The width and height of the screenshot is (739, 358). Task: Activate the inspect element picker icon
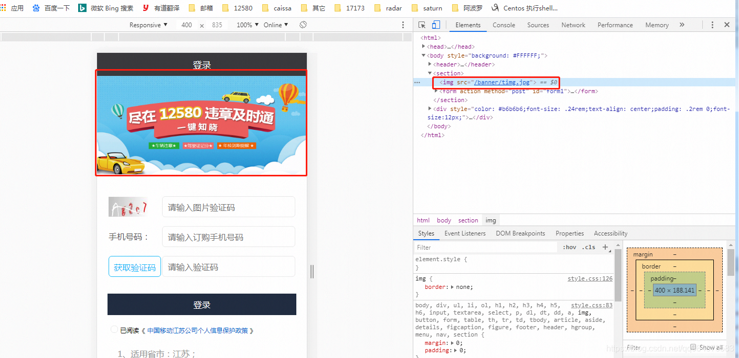point(422,25)
